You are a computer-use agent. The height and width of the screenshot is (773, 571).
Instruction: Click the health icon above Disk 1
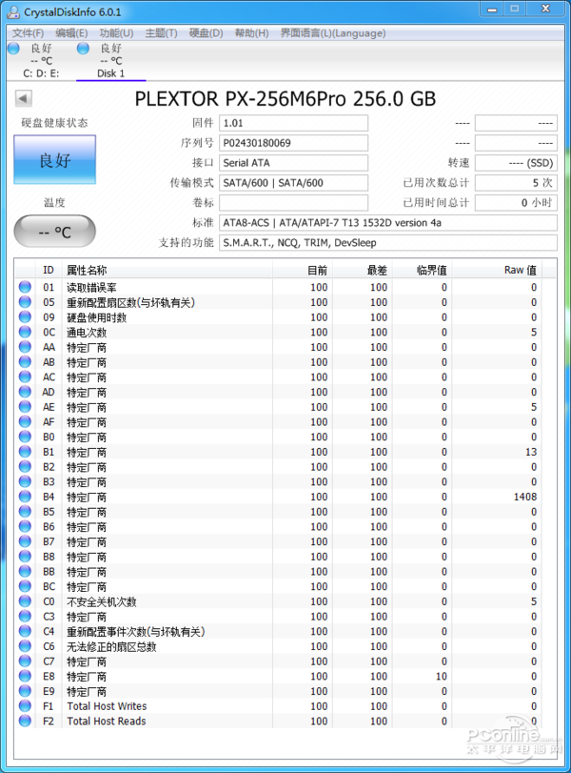(x=83, y=49)
